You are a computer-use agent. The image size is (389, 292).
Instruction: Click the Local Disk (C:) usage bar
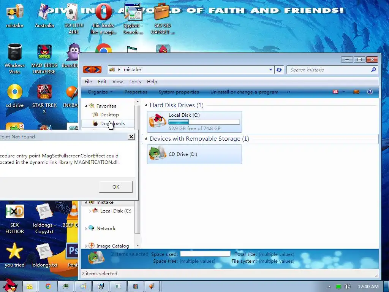[x=204, y=122]
